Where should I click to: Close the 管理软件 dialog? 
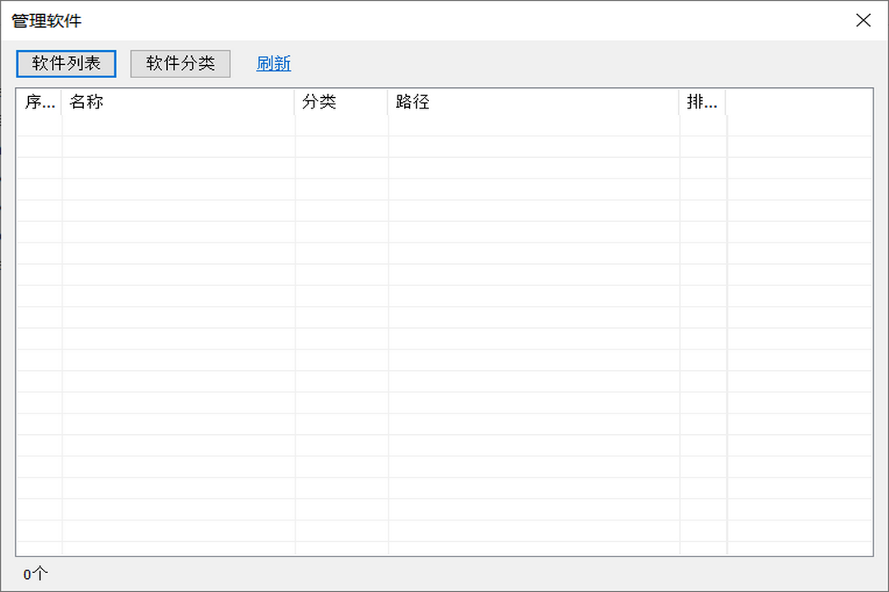tap(863, 20)
